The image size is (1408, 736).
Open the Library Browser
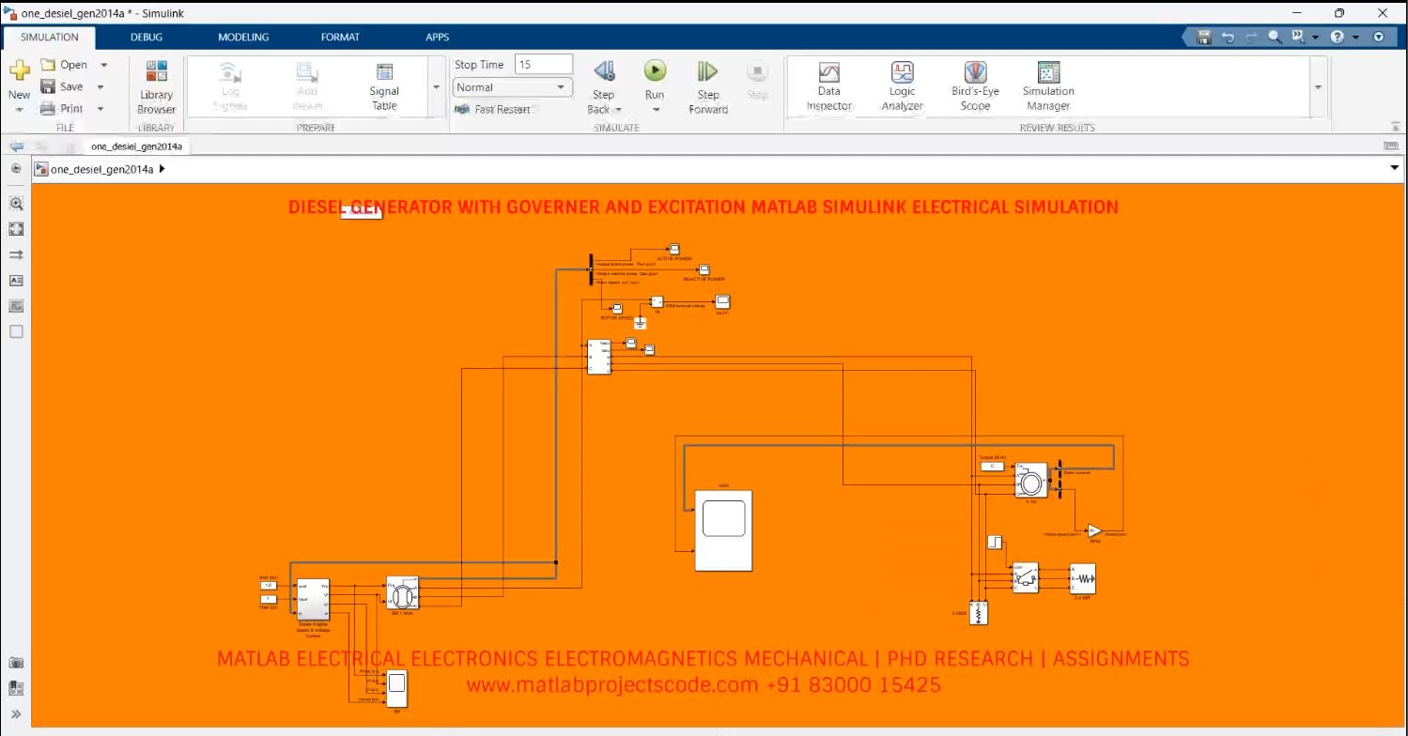155,84
